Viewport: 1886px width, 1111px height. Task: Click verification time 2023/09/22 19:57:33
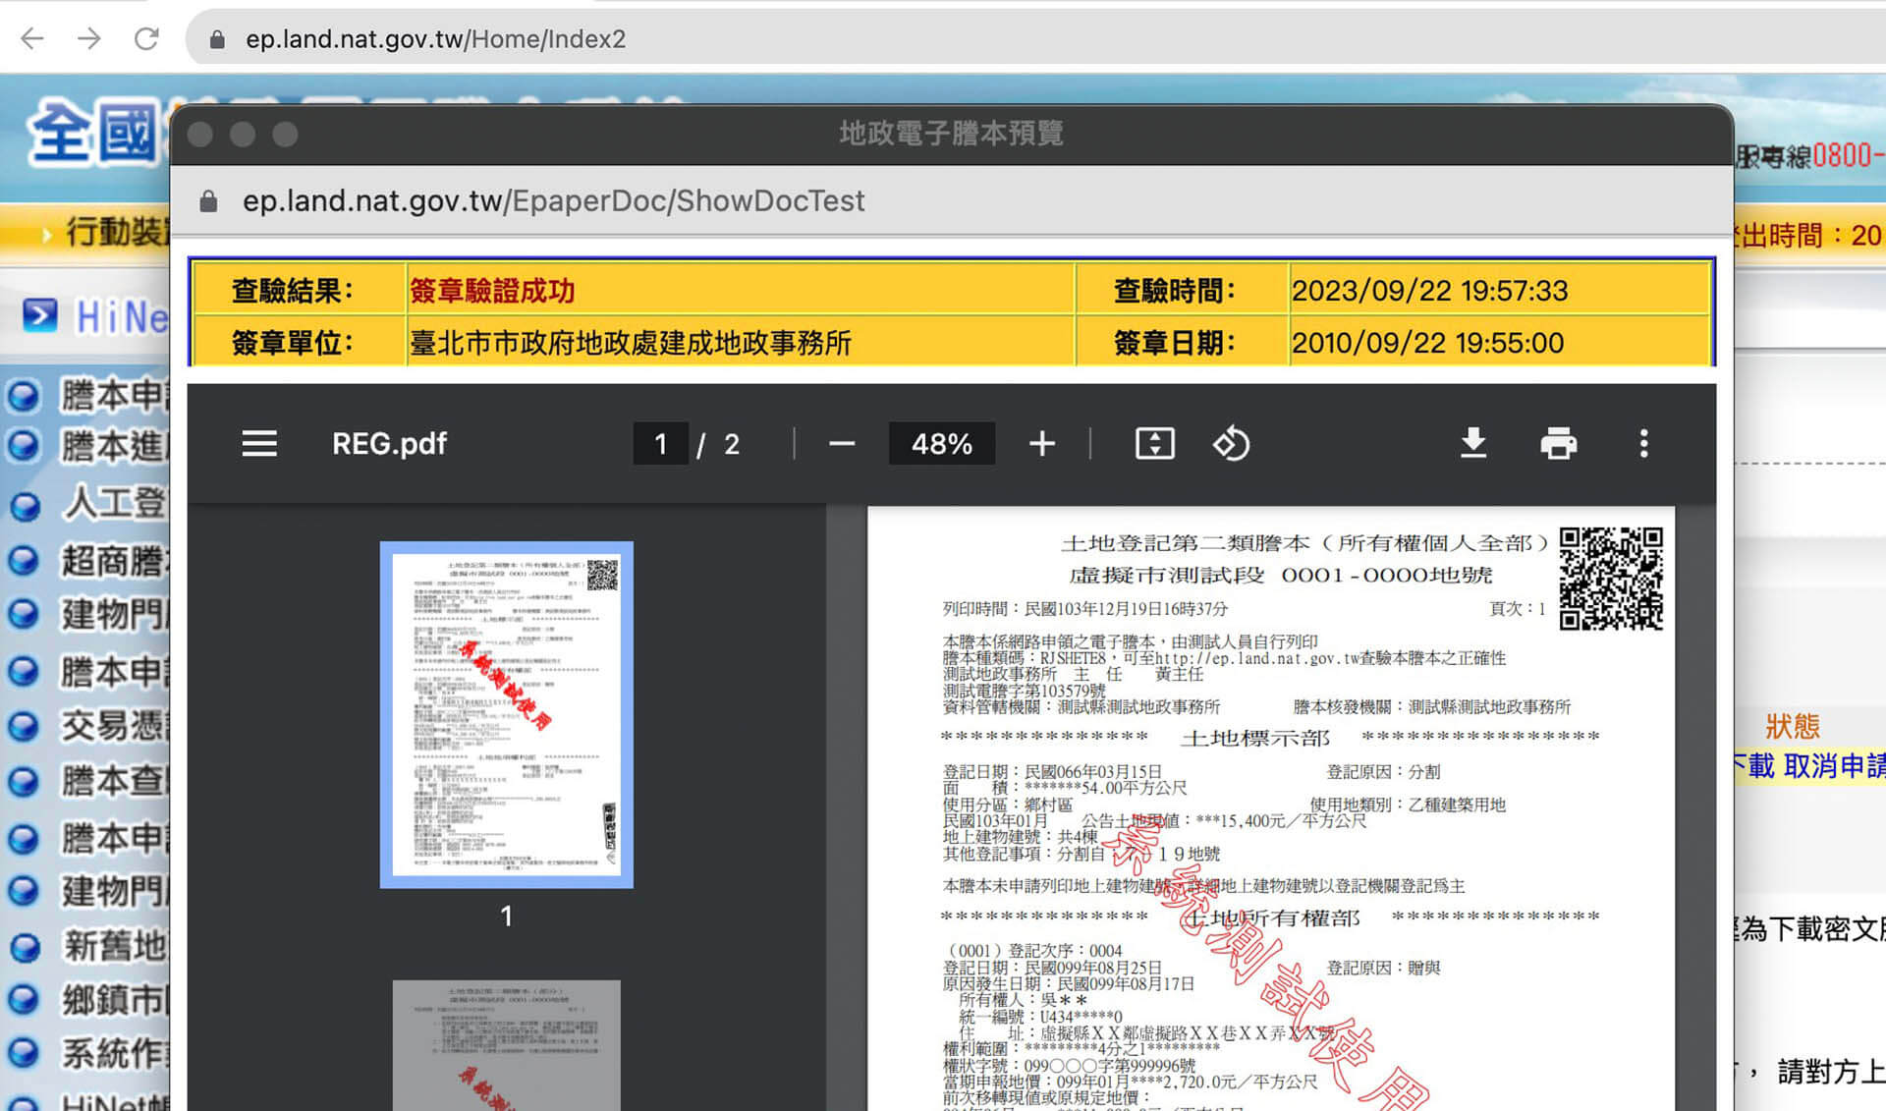(1429, 291)
